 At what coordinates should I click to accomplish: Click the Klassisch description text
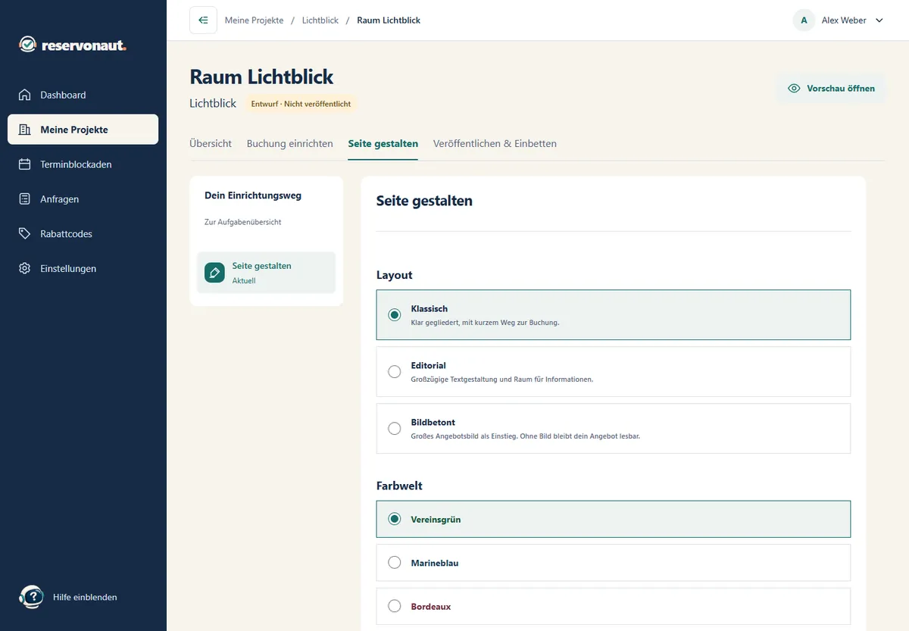click(485, 323)
